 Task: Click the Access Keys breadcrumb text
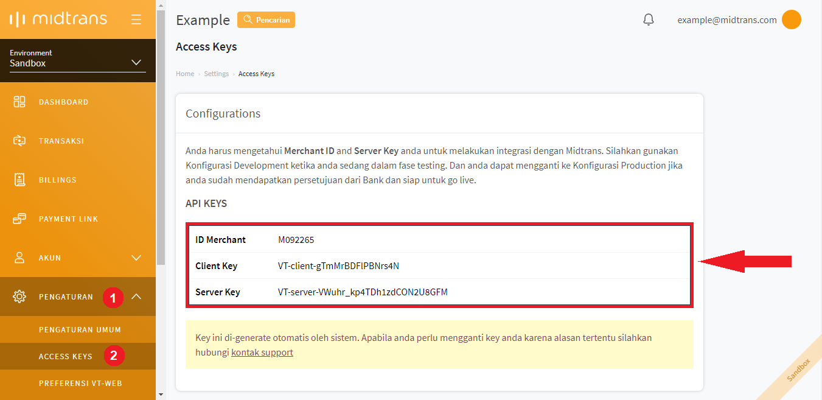pos(256,74)
